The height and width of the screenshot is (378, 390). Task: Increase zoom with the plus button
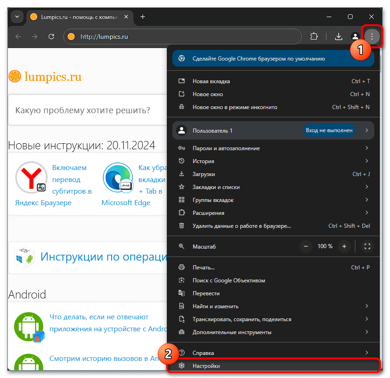tap(344, 246)
